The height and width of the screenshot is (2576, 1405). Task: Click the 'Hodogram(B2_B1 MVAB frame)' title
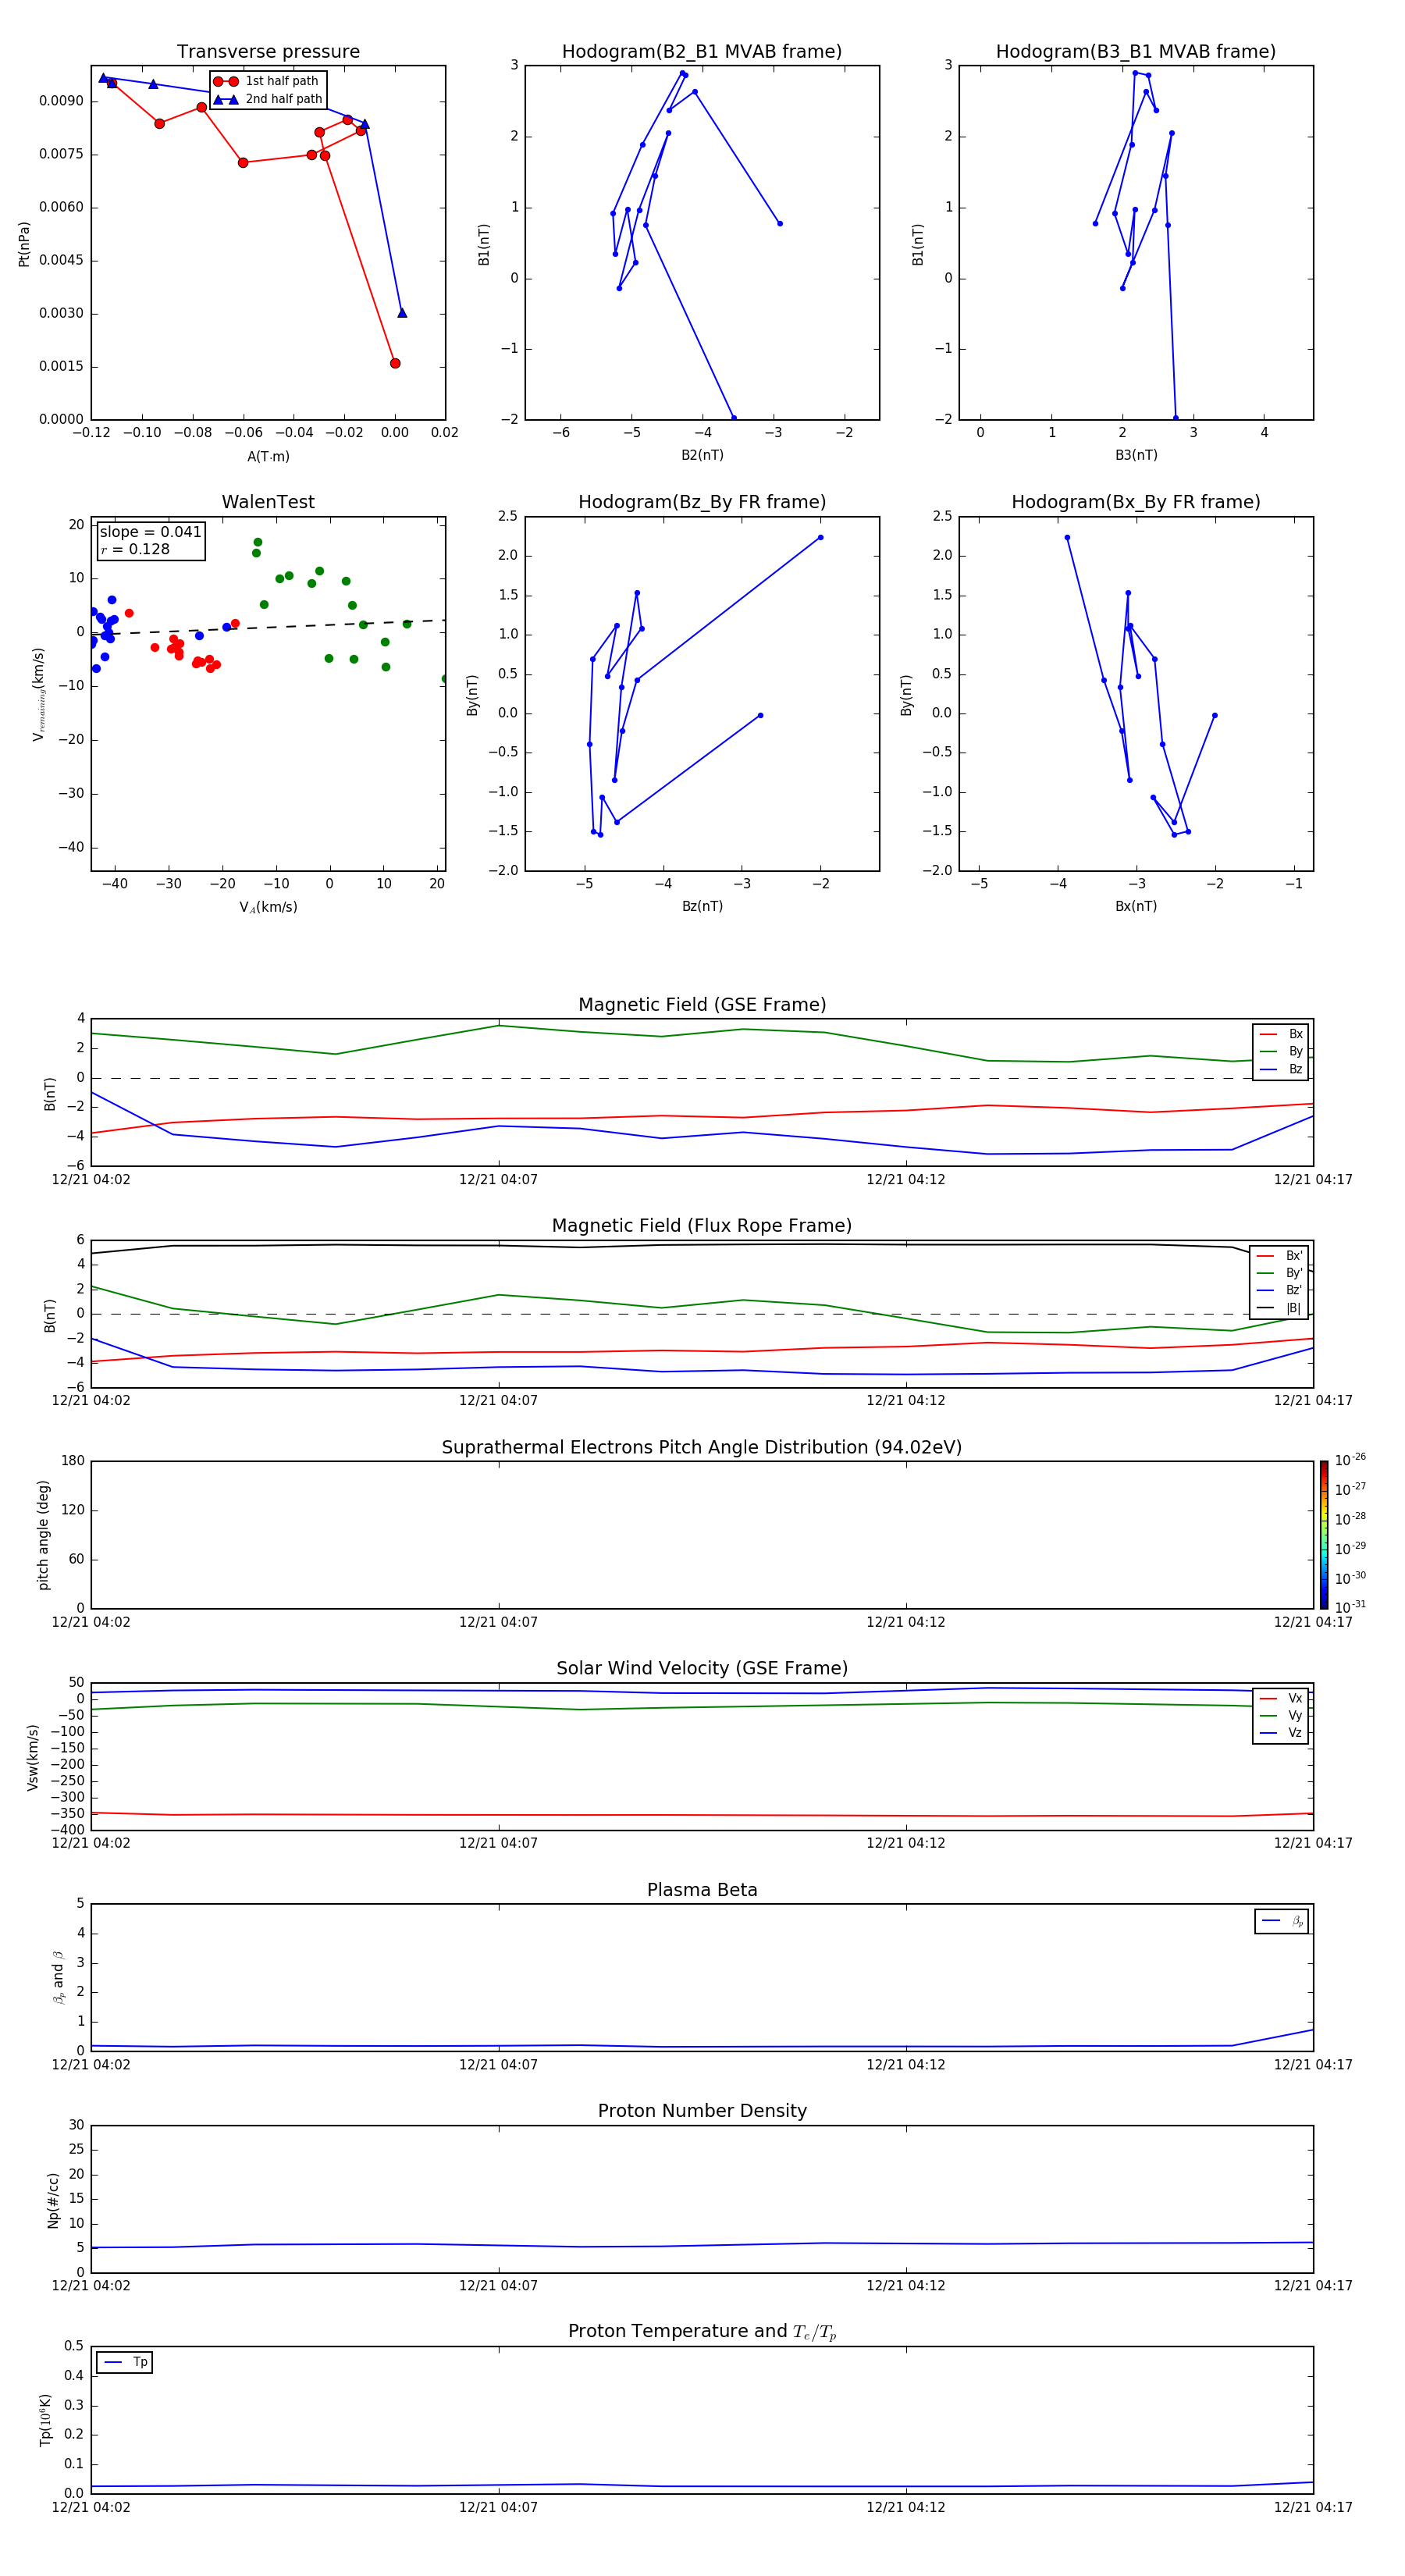click(x=702, y=52)
